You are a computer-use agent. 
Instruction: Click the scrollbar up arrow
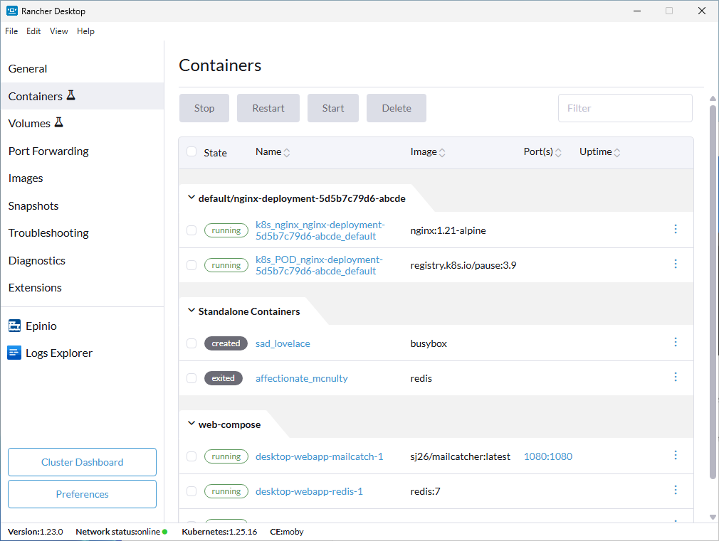point(713,99)
